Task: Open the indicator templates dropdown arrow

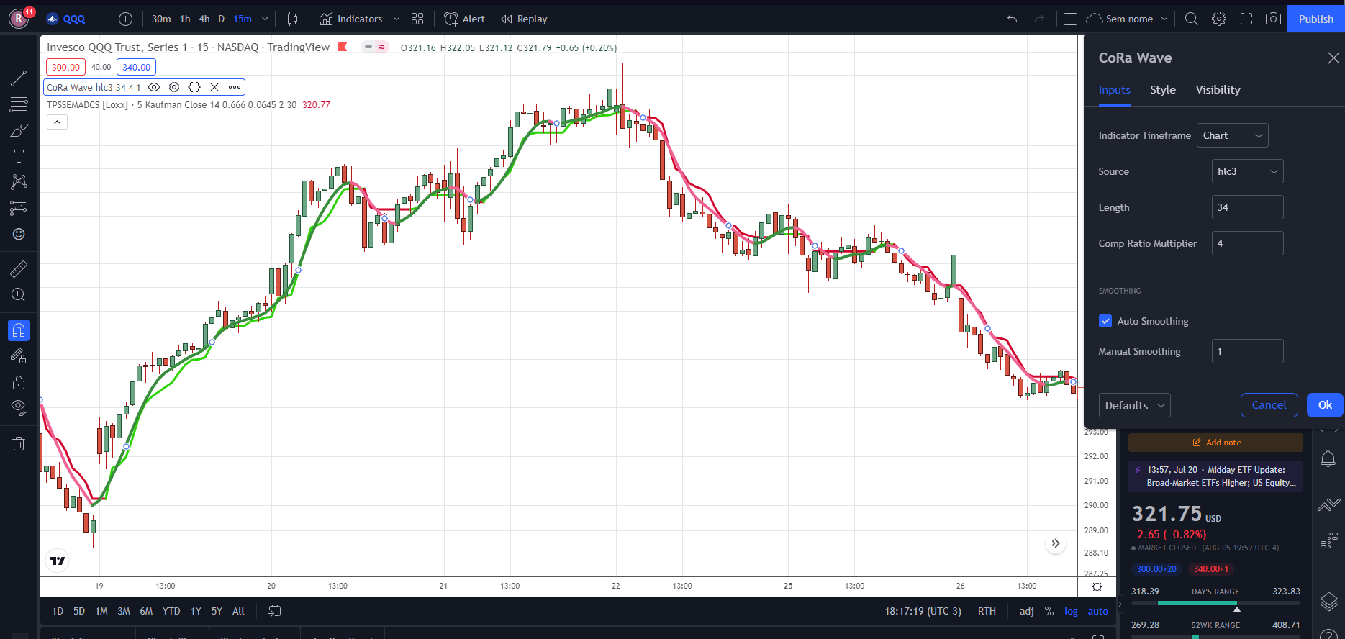Action: (x=397, y=19)
